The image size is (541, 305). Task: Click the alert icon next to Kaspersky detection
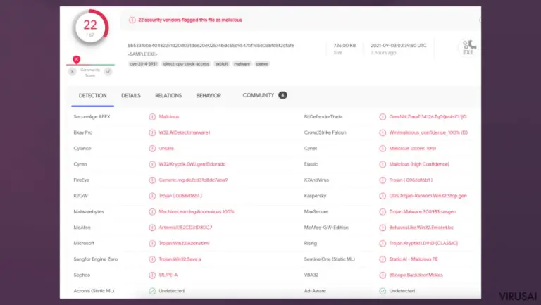[x=383, y=196]
